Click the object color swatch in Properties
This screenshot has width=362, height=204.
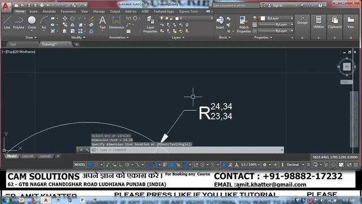tap(262, 18)
